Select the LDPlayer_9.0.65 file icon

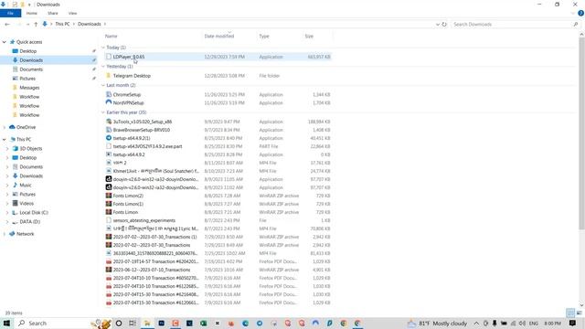click(x=109, y=57)
